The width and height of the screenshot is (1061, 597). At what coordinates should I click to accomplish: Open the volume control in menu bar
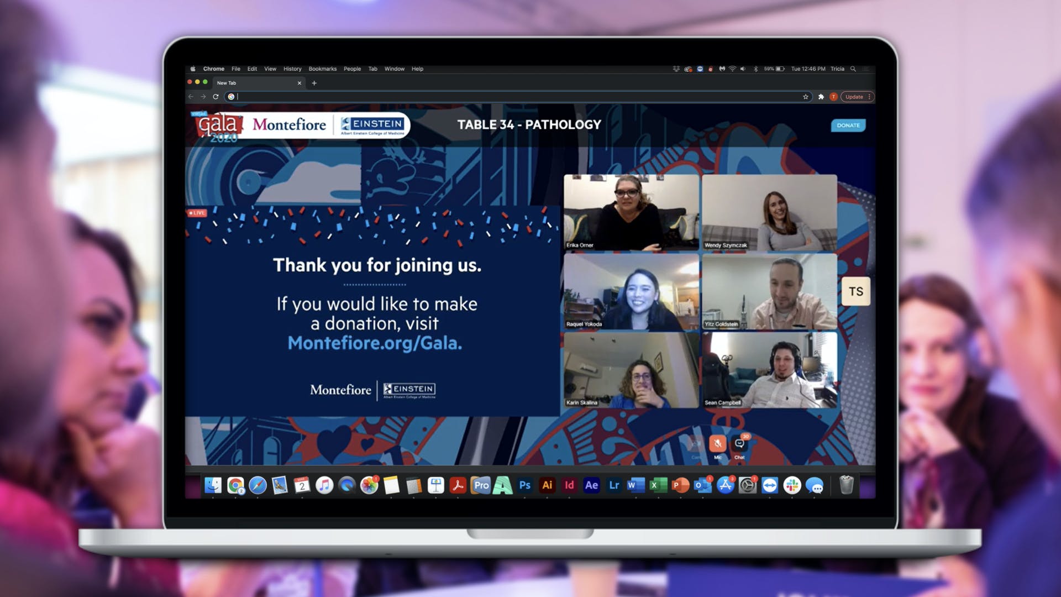pyautogui.click(x=743, y=69)
